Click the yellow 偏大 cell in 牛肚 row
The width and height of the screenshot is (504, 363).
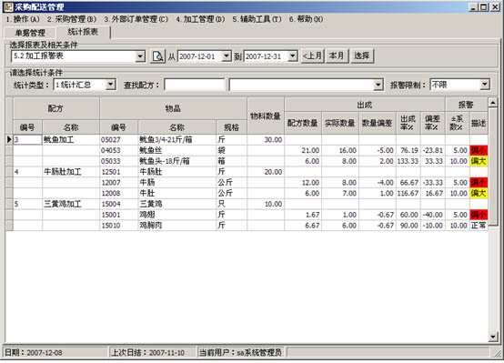[x=479, y=193]
